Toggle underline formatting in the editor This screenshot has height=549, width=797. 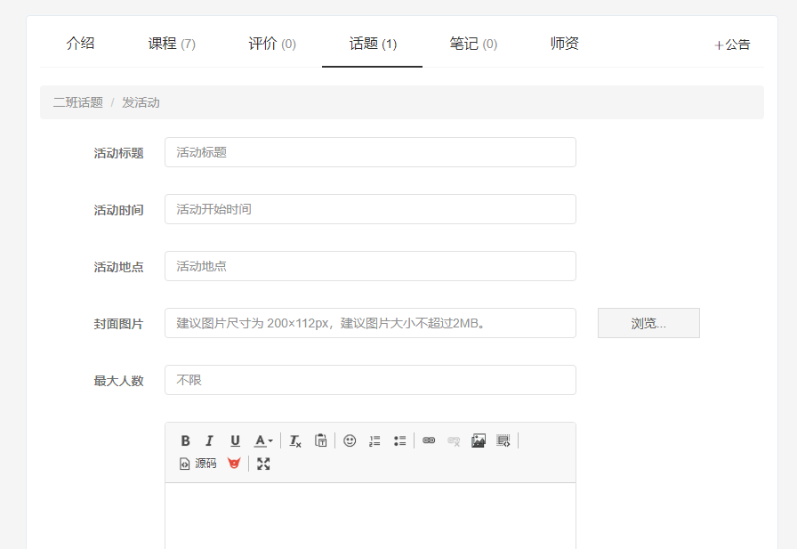pos(235,440)
